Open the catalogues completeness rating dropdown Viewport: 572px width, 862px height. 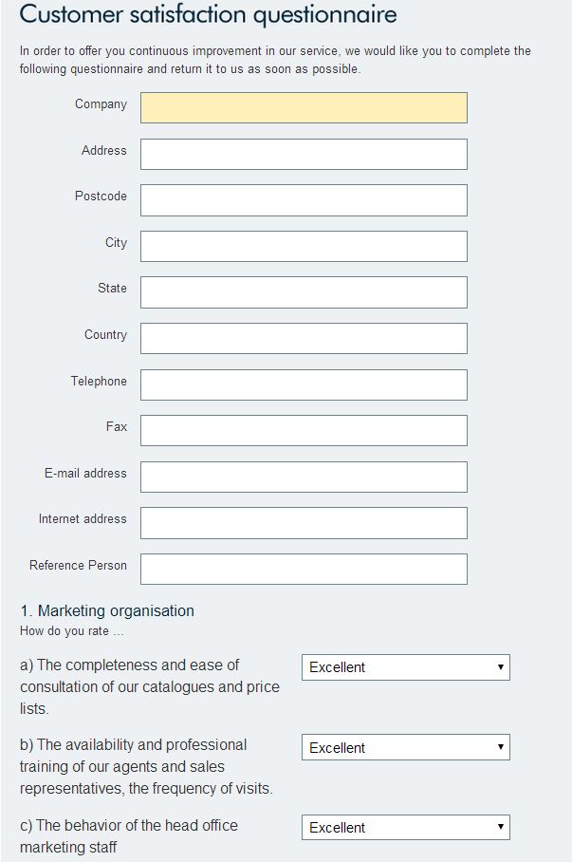(405, 667)
